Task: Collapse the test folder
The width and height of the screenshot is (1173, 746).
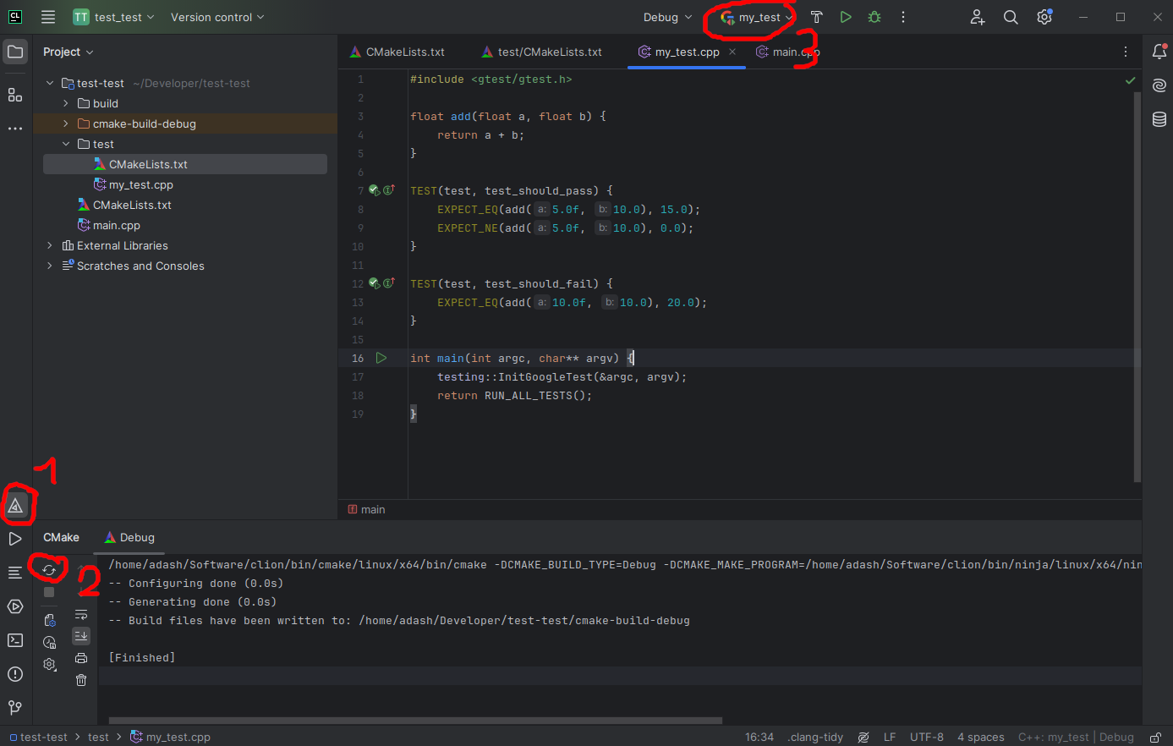Action: pos(66,144)
